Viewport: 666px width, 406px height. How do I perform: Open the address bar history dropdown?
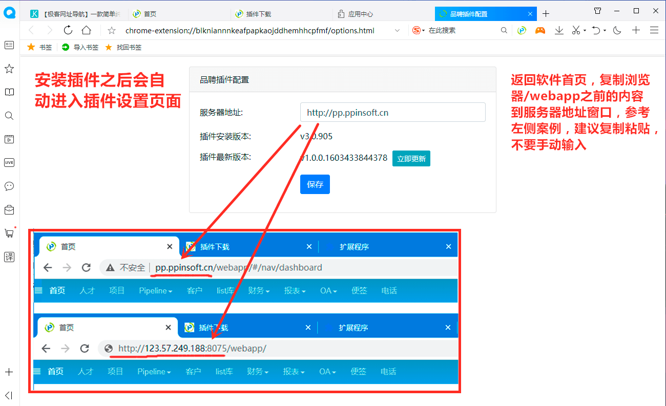[x=398, y=30]
